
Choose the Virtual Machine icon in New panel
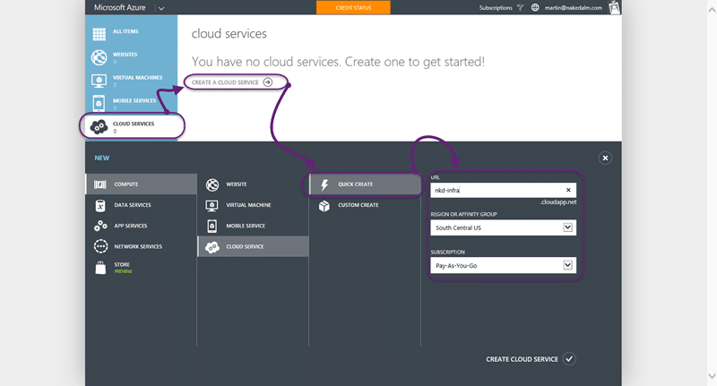click(x=212, y=206)
